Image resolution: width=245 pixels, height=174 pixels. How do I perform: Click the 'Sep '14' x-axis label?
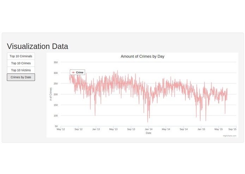184,129
